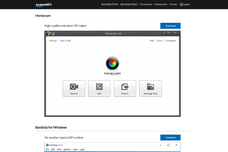This screenshot has width=228, height=152.
Task: Click the 'Honeycam 2.03' window title
Action: pos(113,34)
